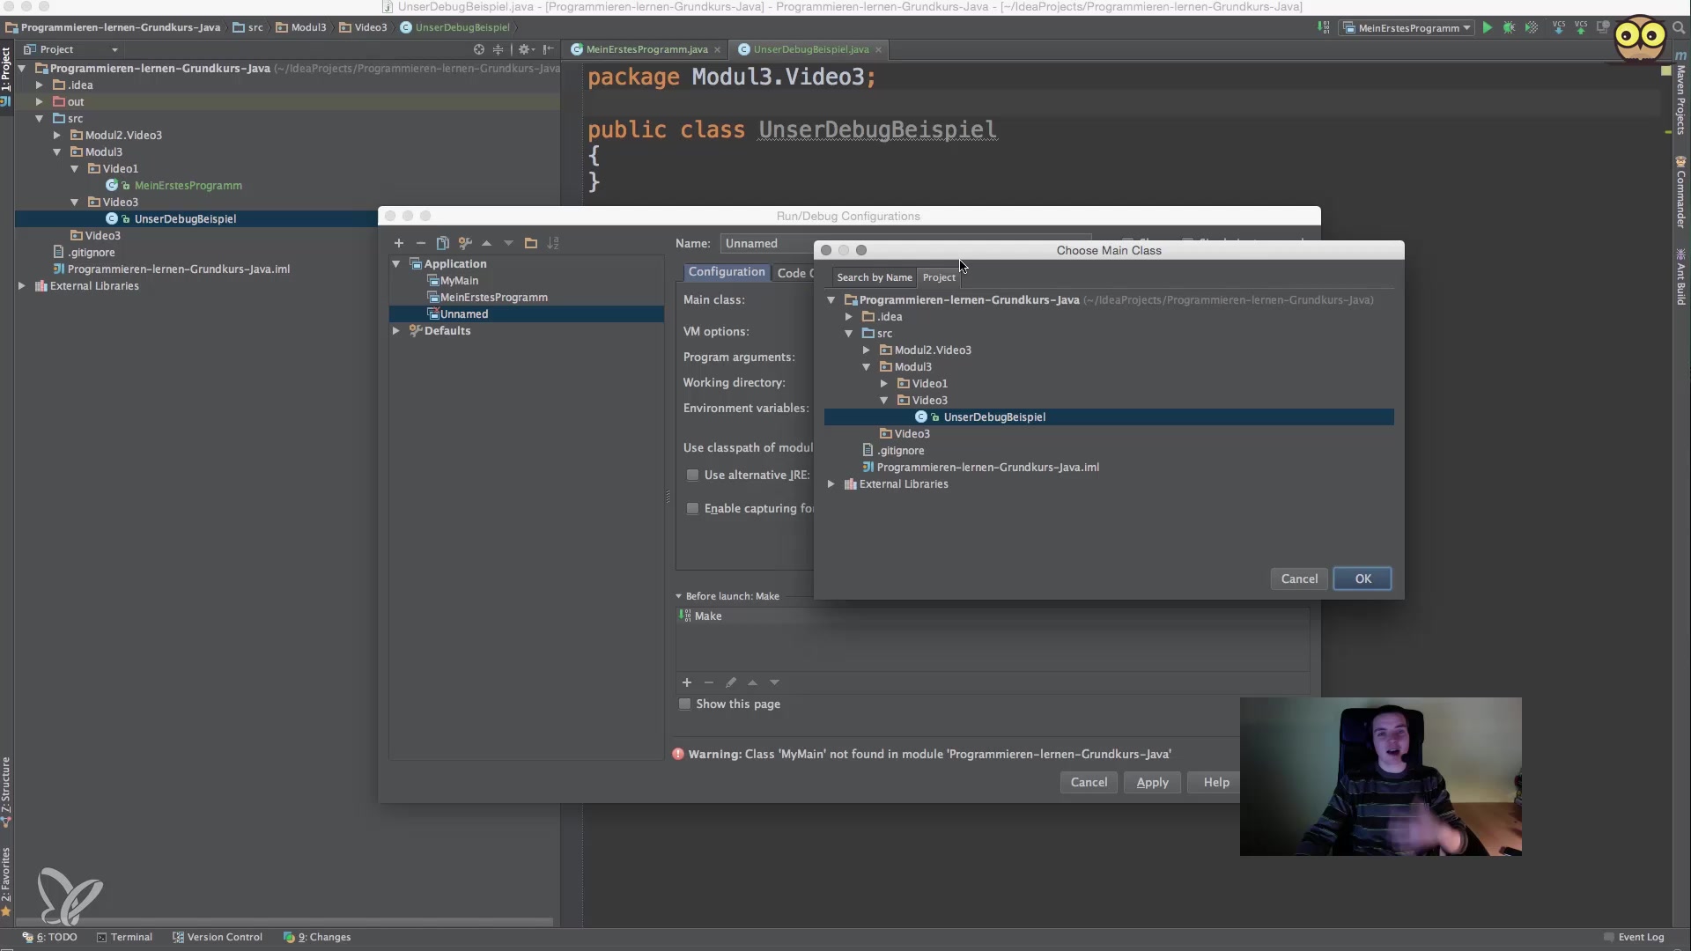Click the Copy Configuration icon
The height and width of the screenshot is (951, 1691).
click(442, 243)
